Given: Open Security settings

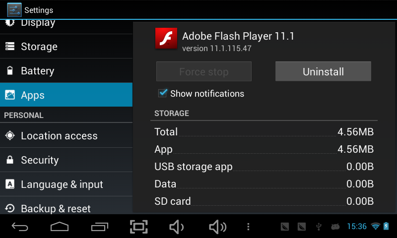Looking at the screenshot, I should [x=66, y=160].
